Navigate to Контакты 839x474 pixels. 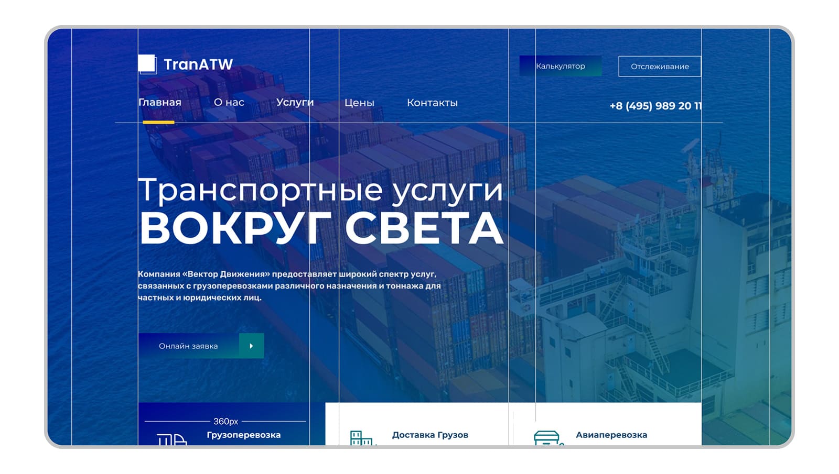[x=432, y=103]
